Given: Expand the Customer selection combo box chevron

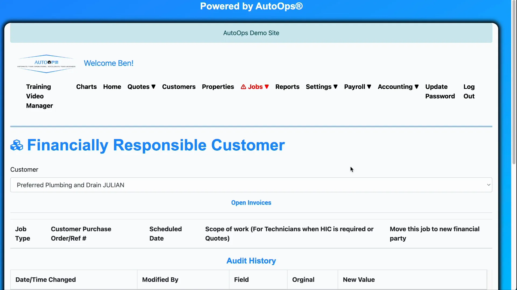Looking at the screenshot, I should click(x=488, y=185).
